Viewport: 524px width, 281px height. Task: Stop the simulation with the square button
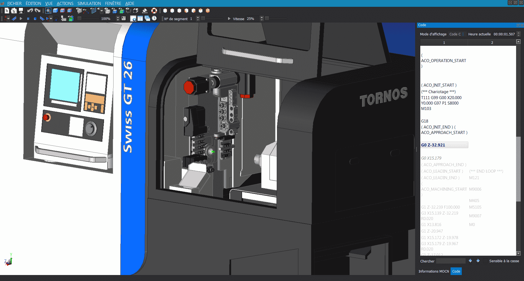(35, 19)
